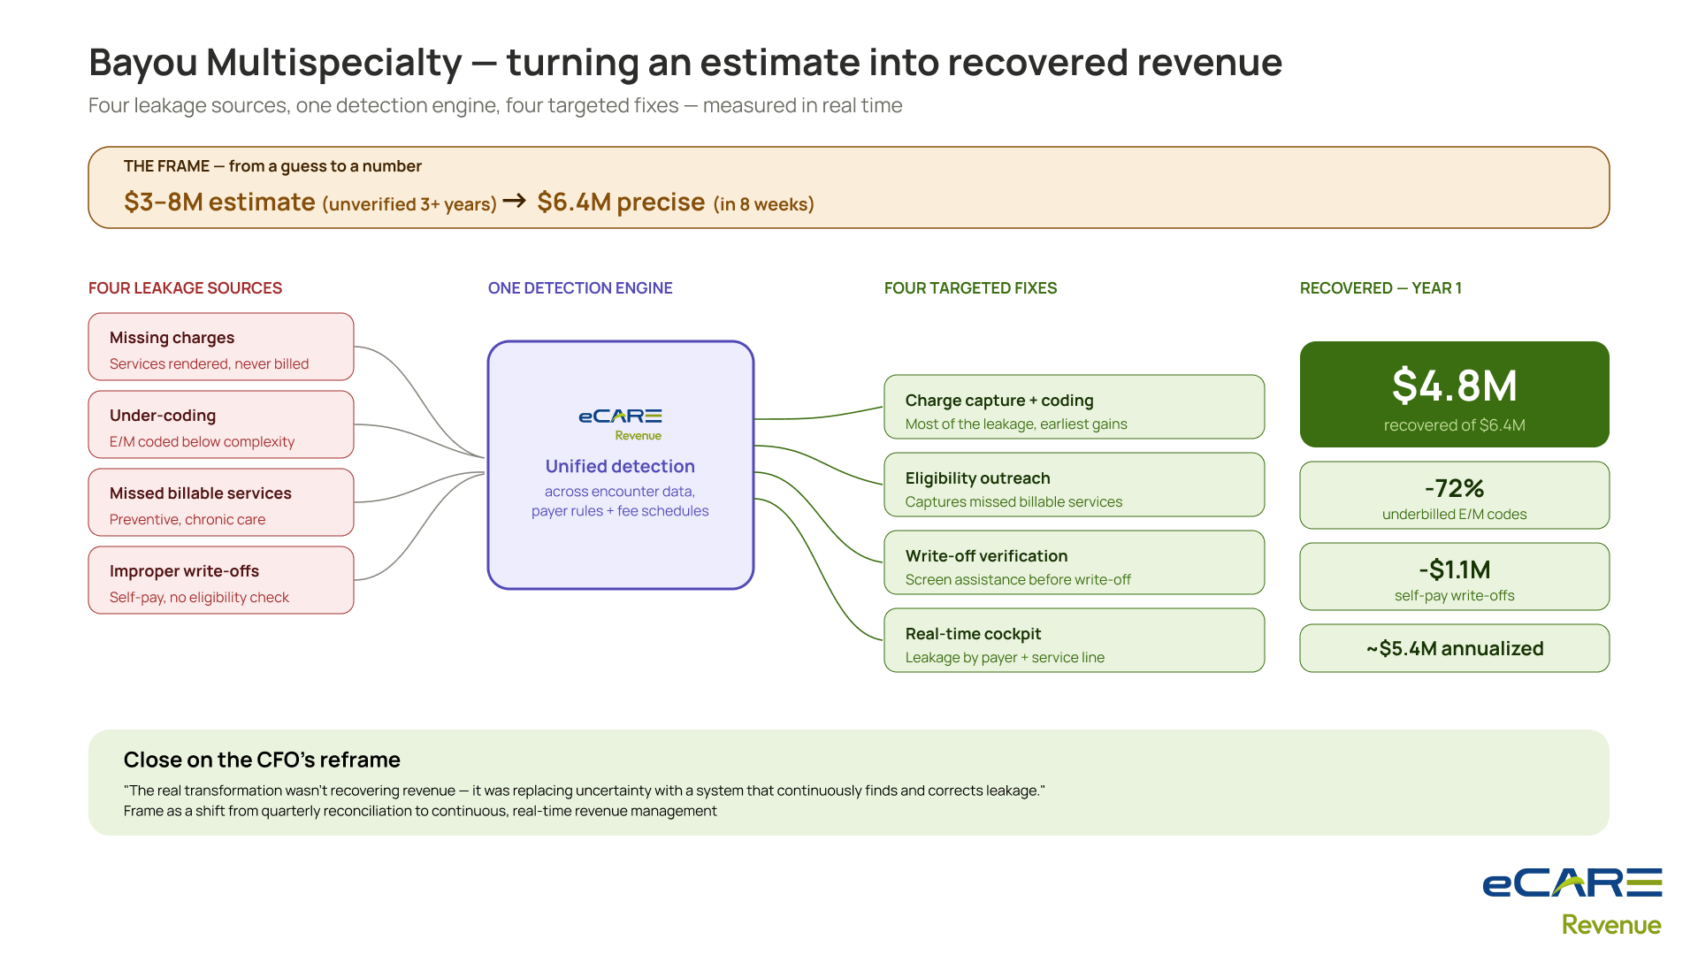Select 'Services rendered, never billed' text
1698x955 pixels.
click(209, 364)
